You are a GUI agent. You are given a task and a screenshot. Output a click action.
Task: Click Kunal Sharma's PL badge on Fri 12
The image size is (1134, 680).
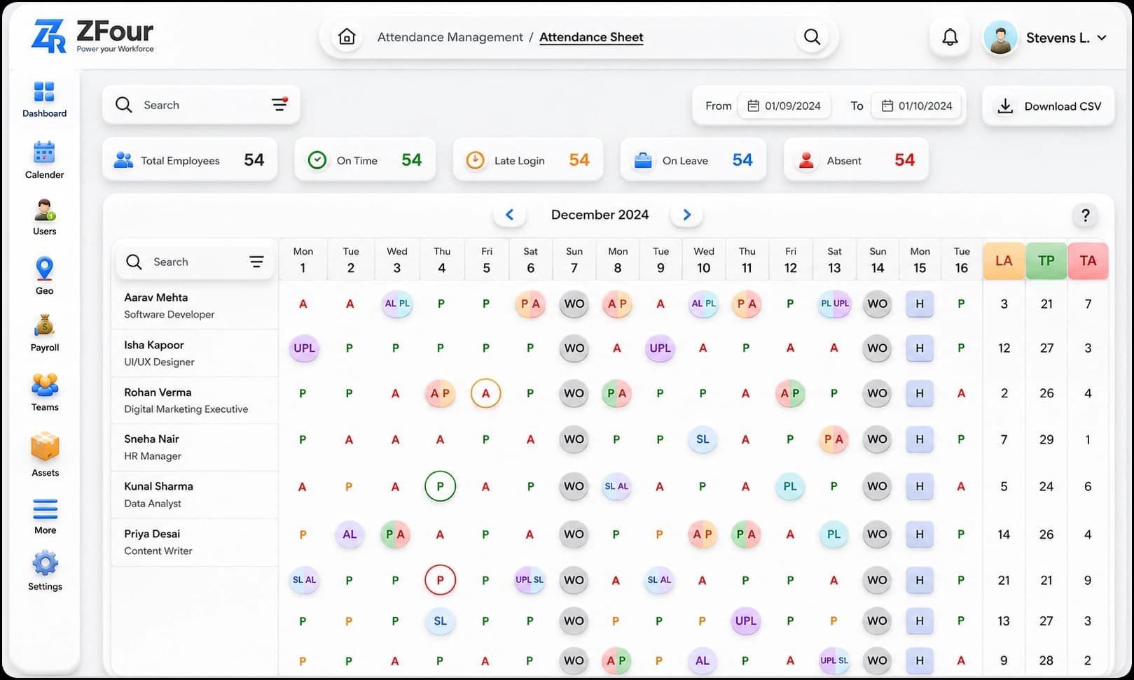click(x=789, y=486)
